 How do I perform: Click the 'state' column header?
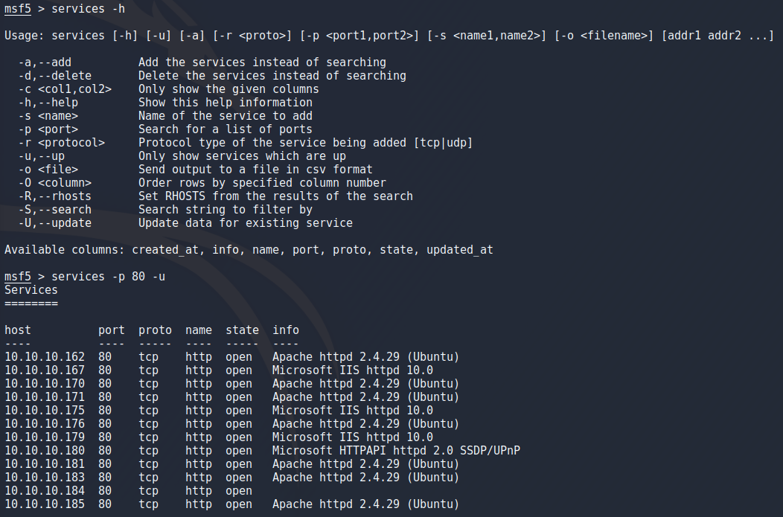(243, 330)
